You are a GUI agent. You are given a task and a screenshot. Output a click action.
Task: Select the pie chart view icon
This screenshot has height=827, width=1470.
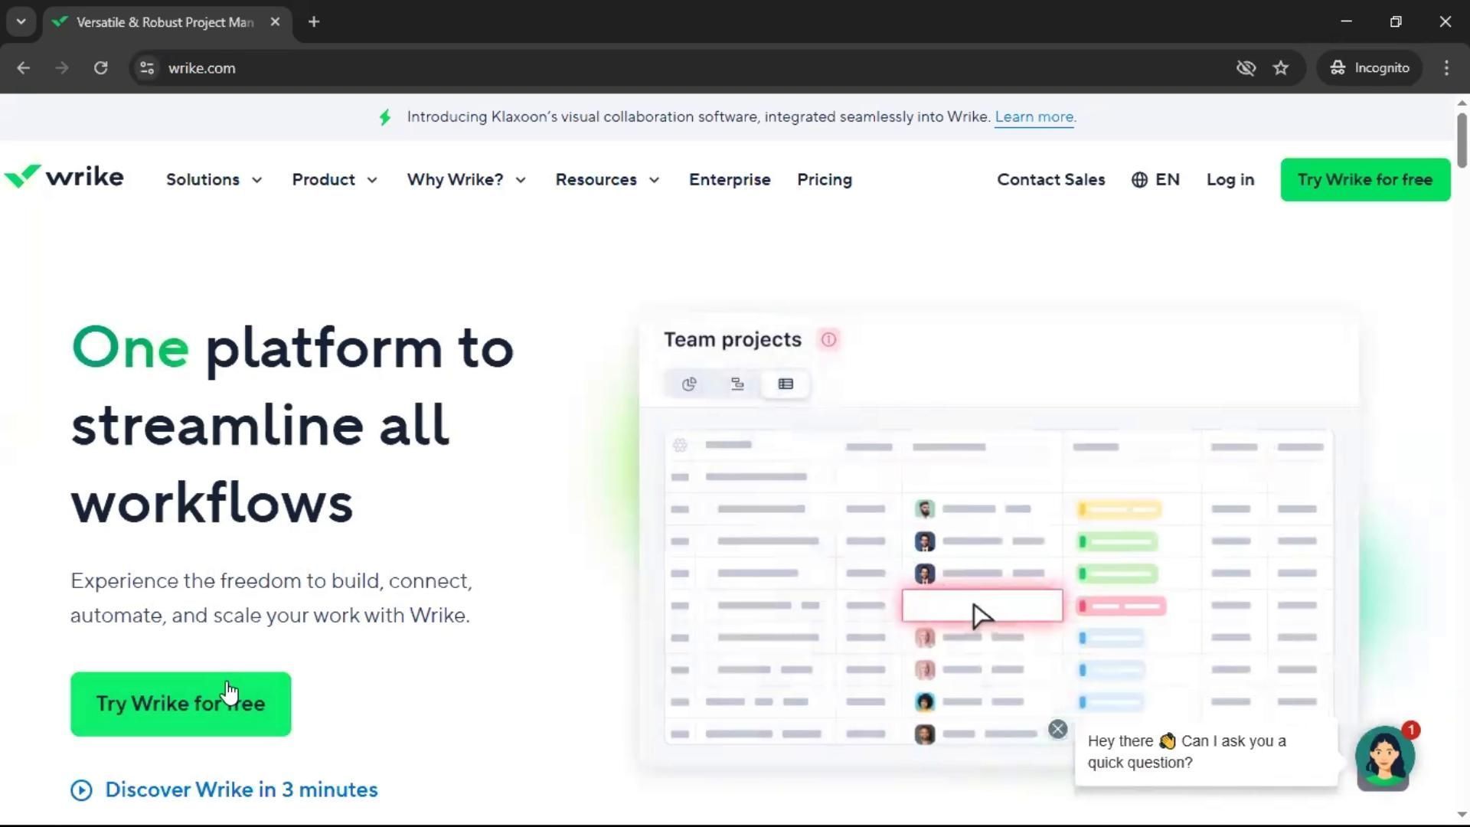[x=689, y=384]
